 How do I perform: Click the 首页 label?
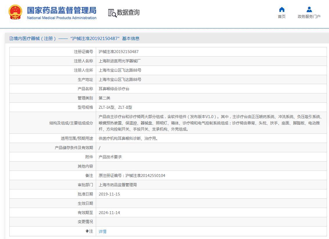point(282,17)
